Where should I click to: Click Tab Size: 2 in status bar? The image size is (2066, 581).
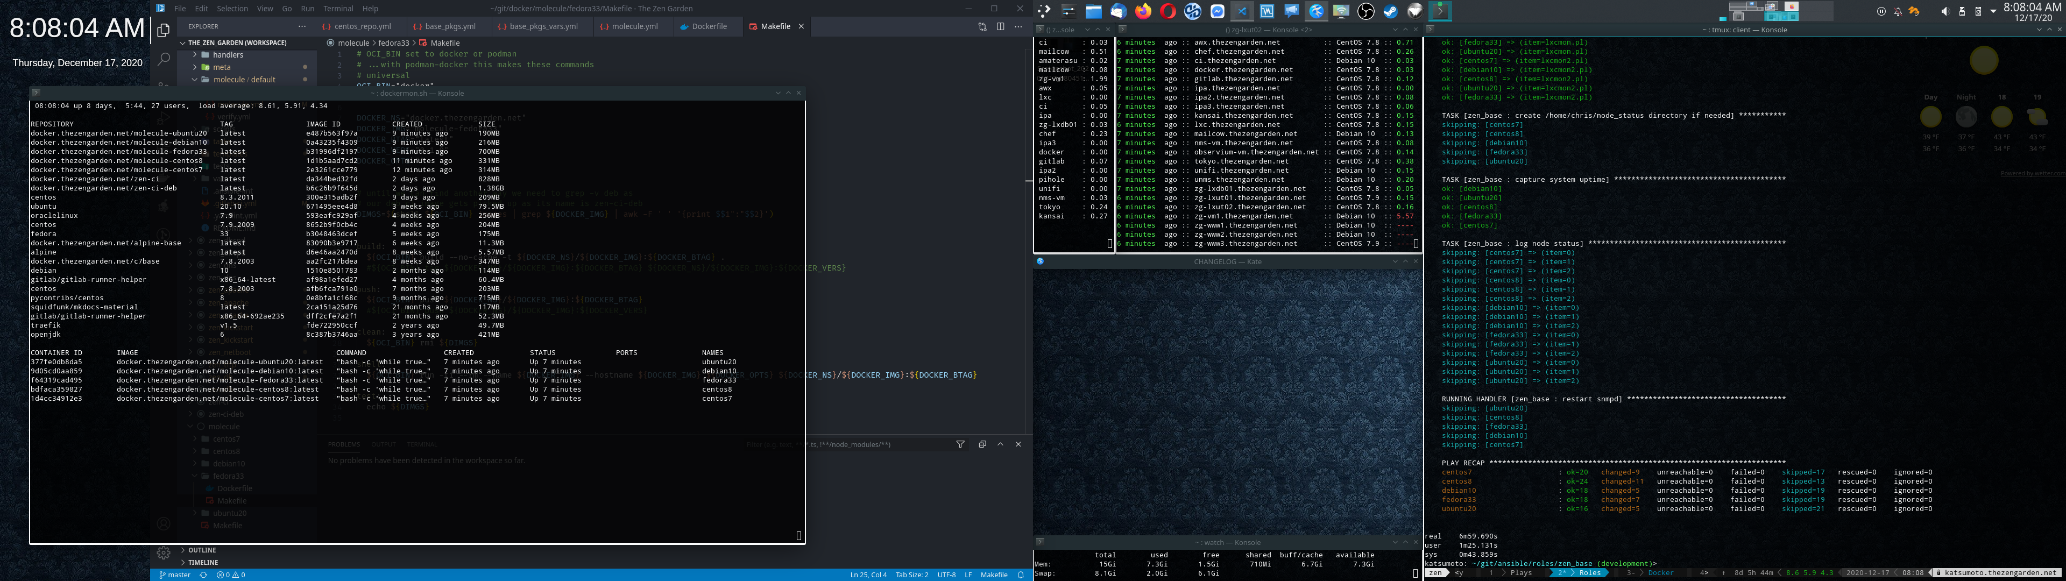912,575
